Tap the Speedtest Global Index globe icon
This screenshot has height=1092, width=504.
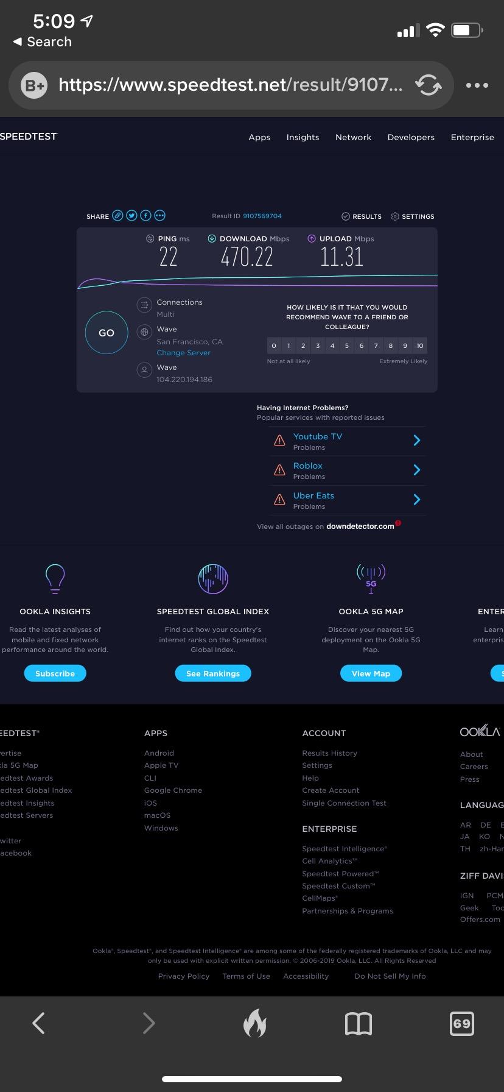click(x=213, y=578)
